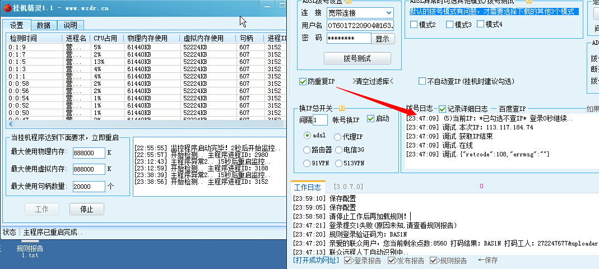Click the red 挂机精灵 app logo icon
This screenshot has width=599, height=269.
(7, 8)
